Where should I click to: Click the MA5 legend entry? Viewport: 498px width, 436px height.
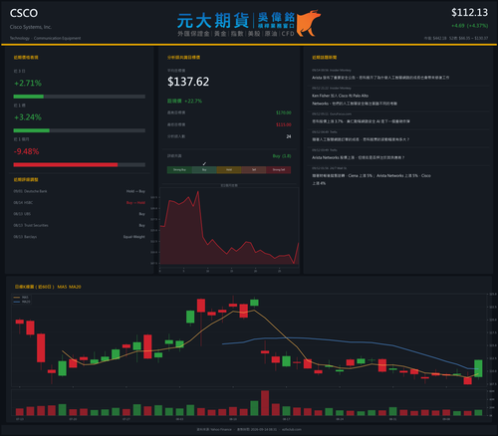22,298
